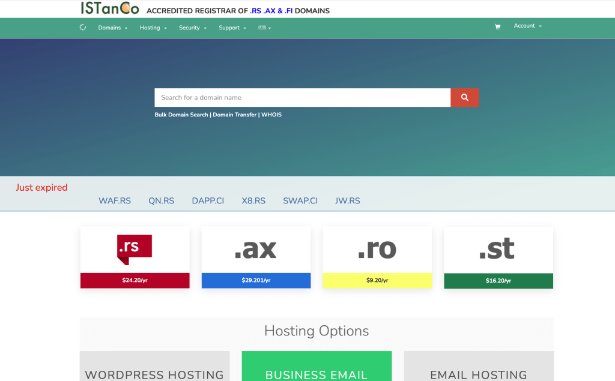Open the Security menu
Viewport: 615px width, 381px height.
[x=192, y=28]
